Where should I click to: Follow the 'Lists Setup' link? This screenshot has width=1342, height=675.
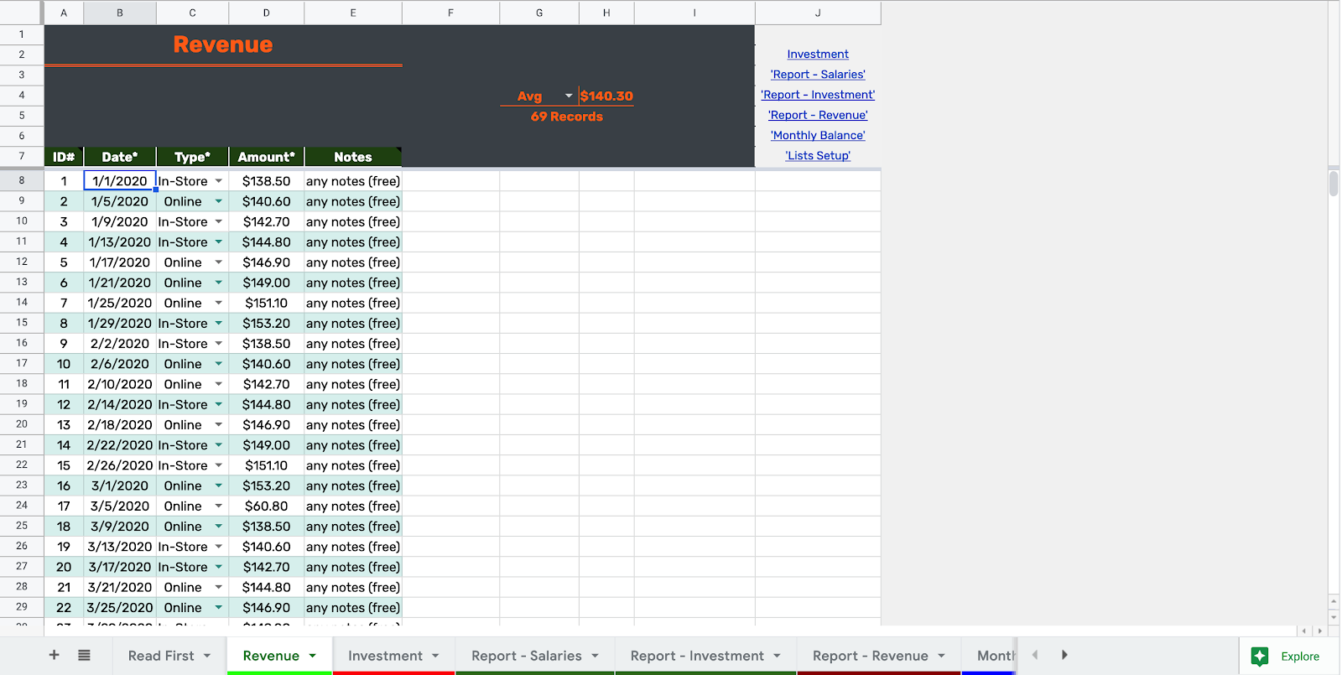[x=818, y=155]
